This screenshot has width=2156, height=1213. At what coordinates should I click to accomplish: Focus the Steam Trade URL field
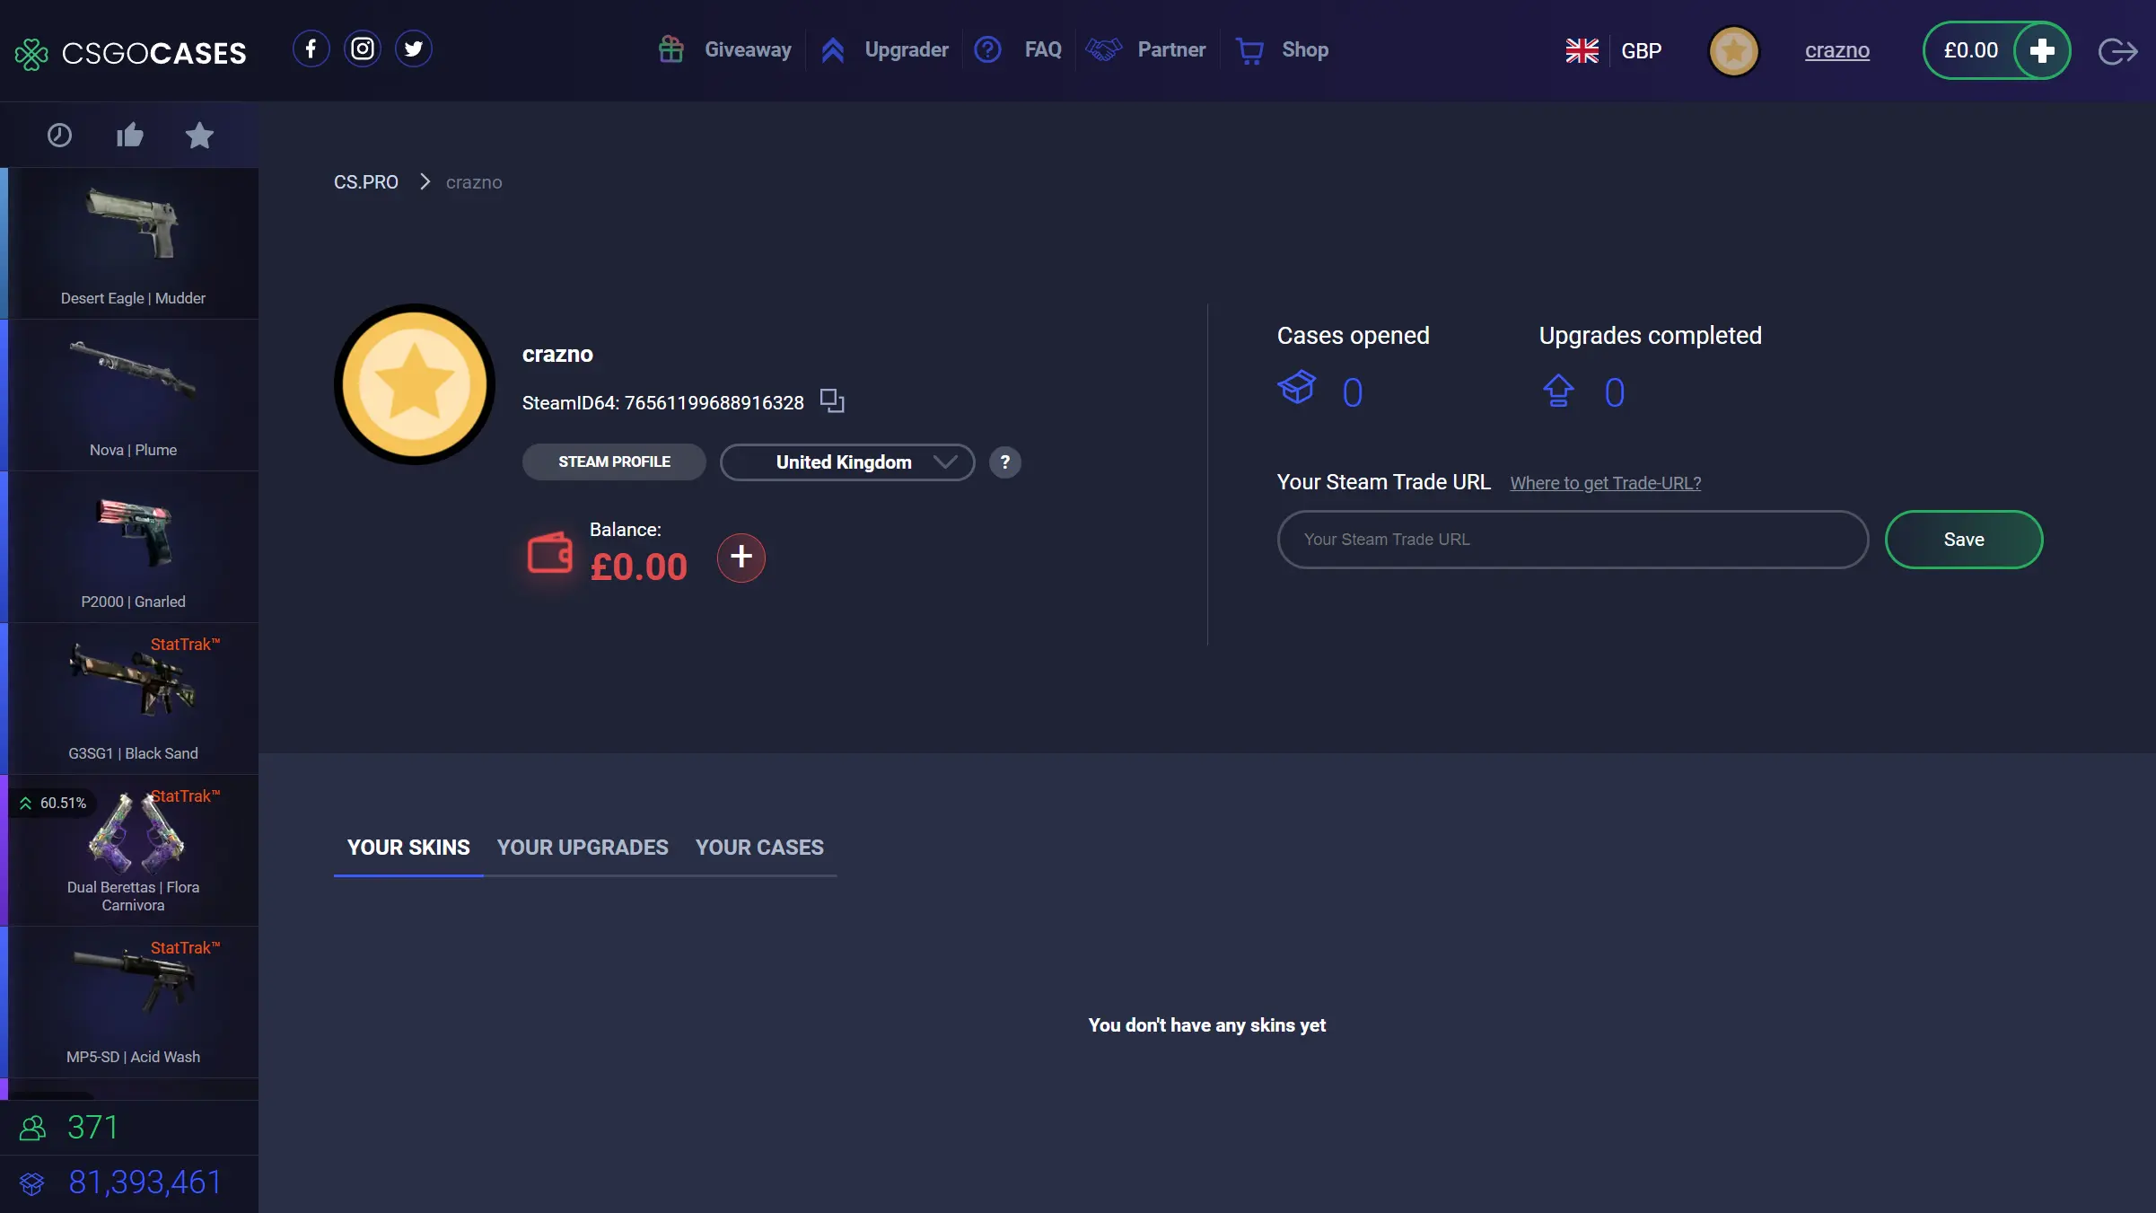click(1573, 540)
